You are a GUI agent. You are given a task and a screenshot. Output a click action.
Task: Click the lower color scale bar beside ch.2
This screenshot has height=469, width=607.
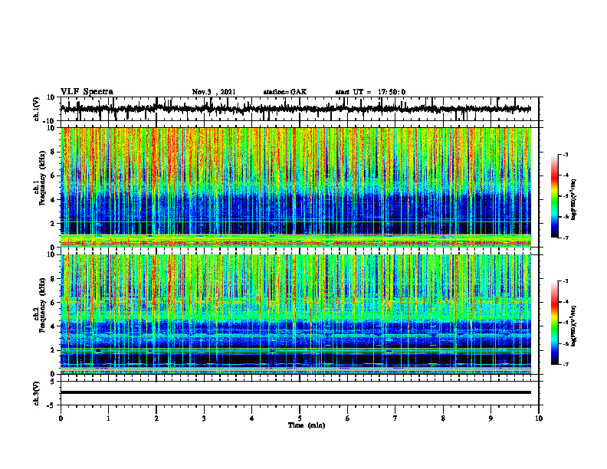click(555, 323)
